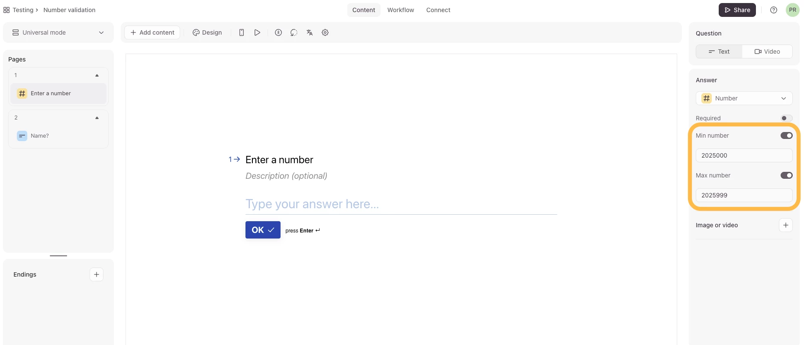Select the Text question type

[719, 52]
